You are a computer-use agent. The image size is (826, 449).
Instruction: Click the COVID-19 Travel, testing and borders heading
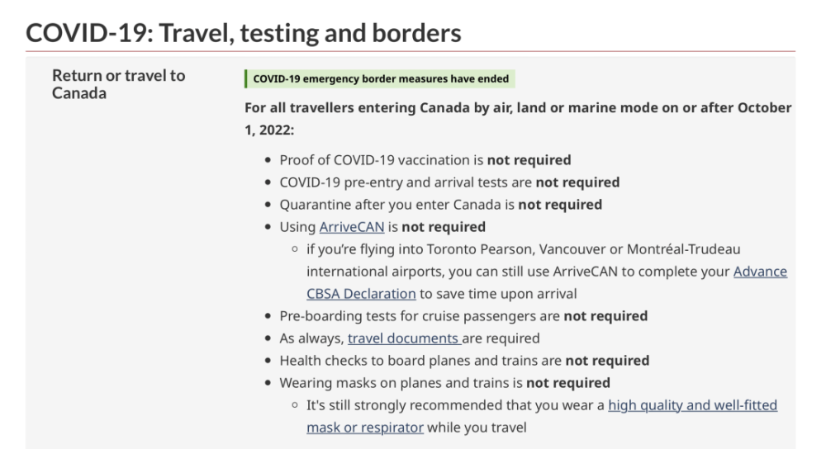244,33
